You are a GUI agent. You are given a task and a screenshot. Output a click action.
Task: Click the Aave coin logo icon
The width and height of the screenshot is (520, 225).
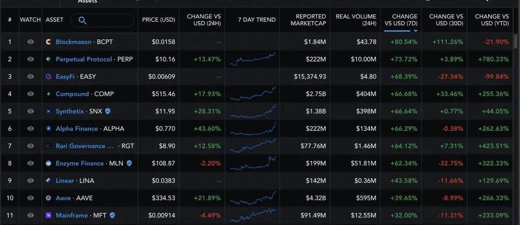tap(48, 198)
